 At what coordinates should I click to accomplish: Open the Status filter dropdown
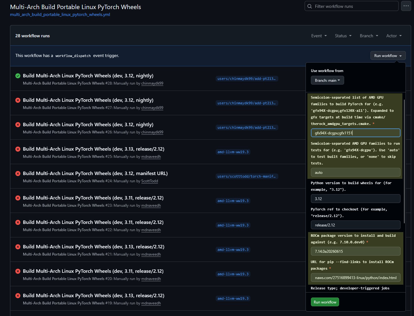click(x=343, y=36)
